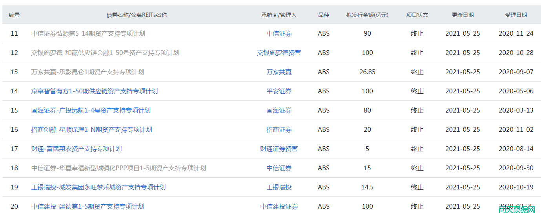Select acceptance date 2020-09-07
Image resolution: width=541 pixels, height=220 pixels.
[x=516, y=72]
